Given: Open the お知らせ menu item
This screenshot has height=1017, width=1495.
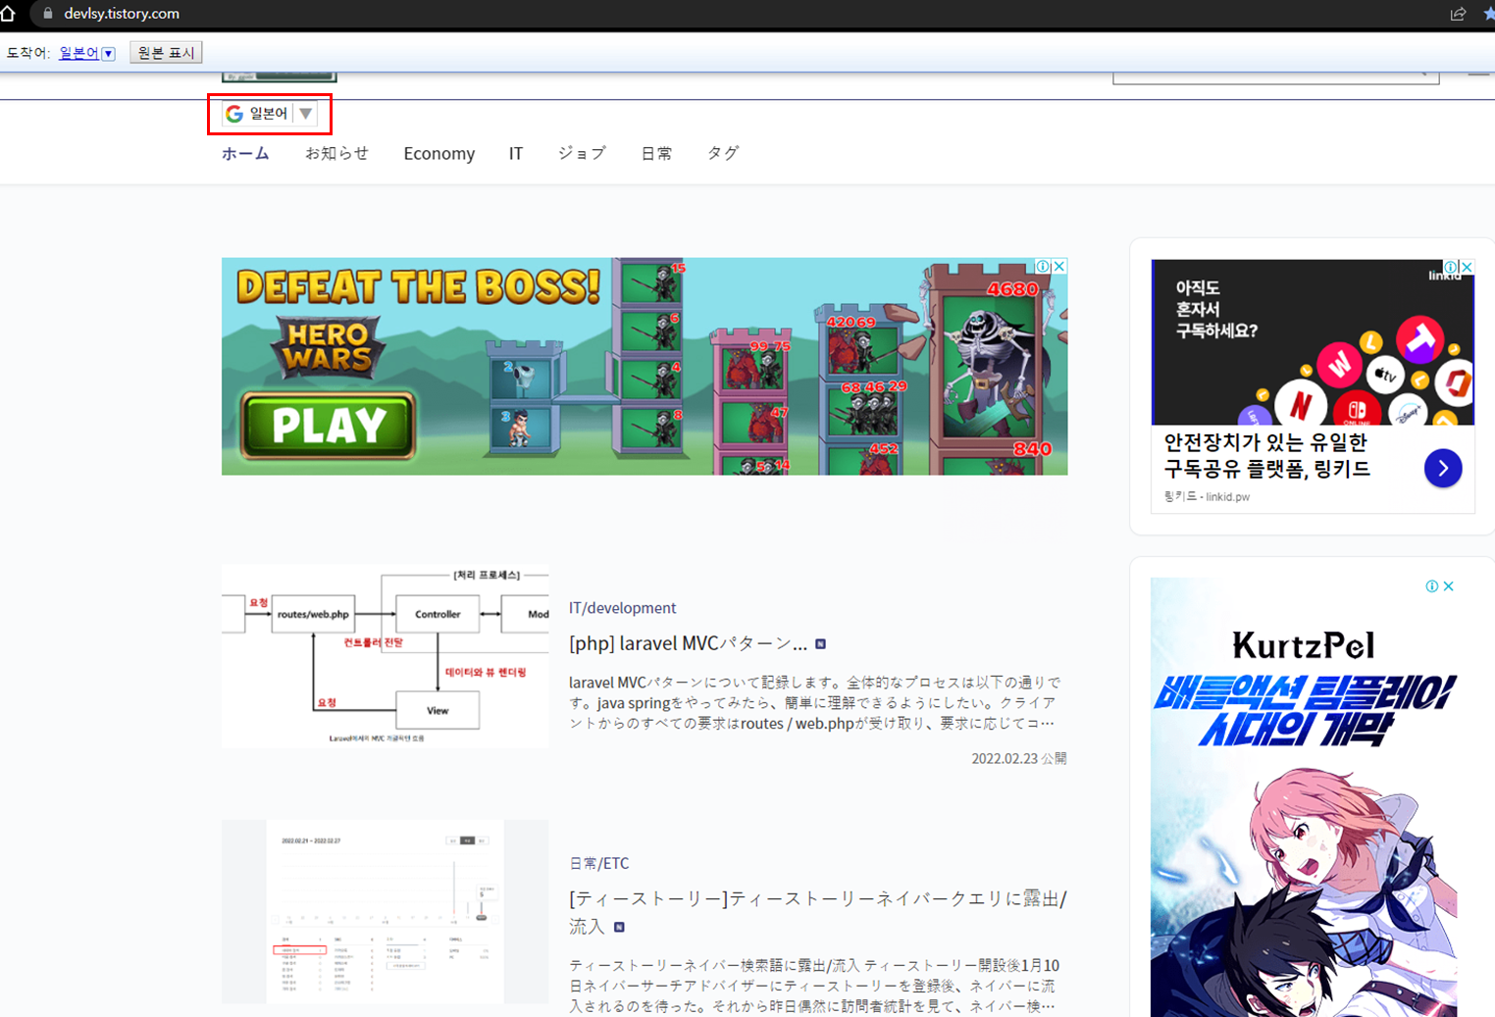Looking at the screenshot, I should [x=336, y=153].
